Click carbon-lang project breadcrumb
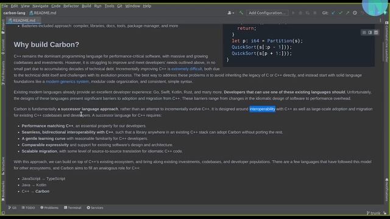 pos(14,13)
